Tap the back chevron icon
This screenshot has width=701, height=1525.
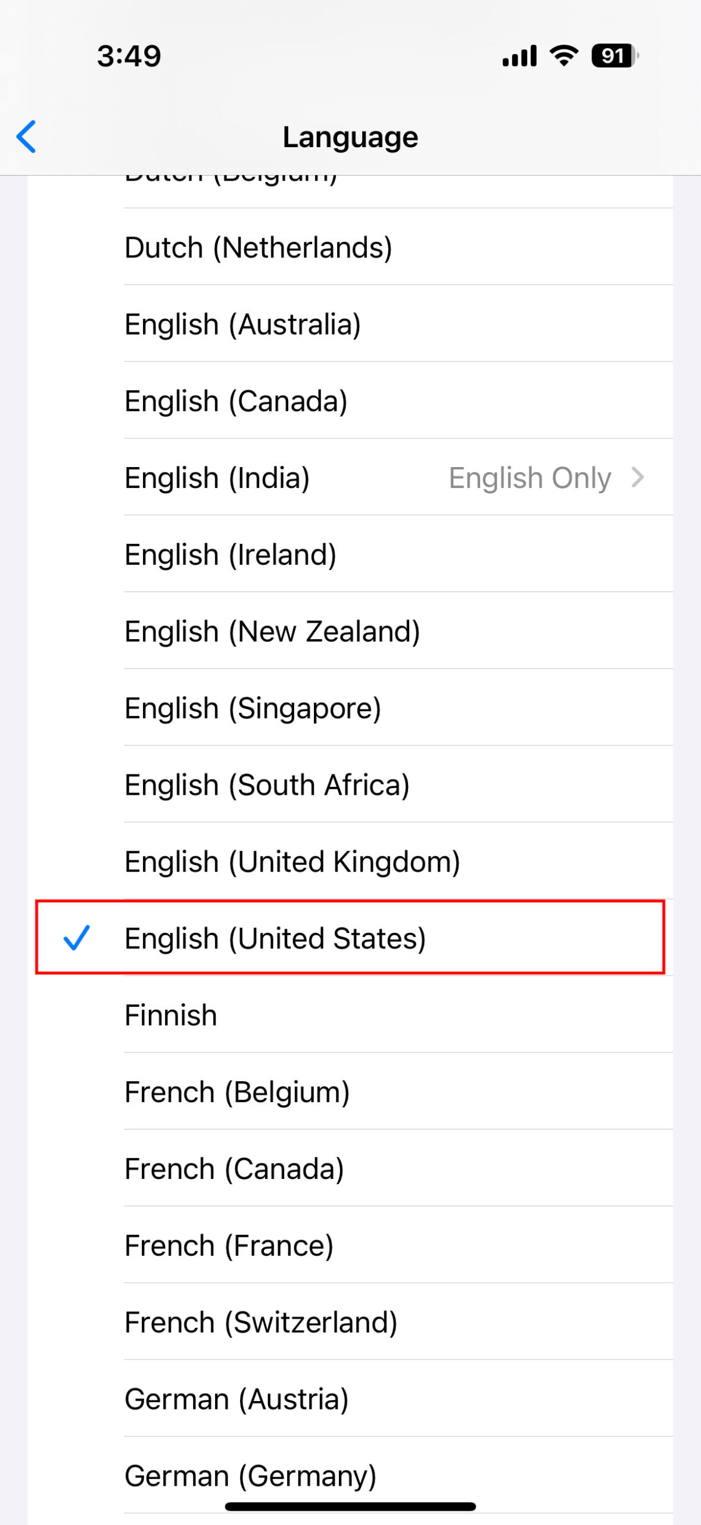pos(26,136)
